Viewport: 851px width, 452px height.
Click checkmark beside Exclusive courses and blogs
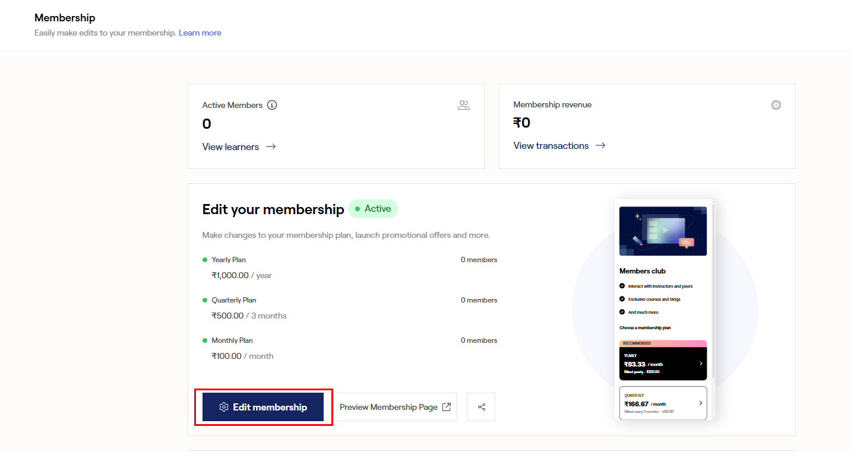click(x=622, y=299)
